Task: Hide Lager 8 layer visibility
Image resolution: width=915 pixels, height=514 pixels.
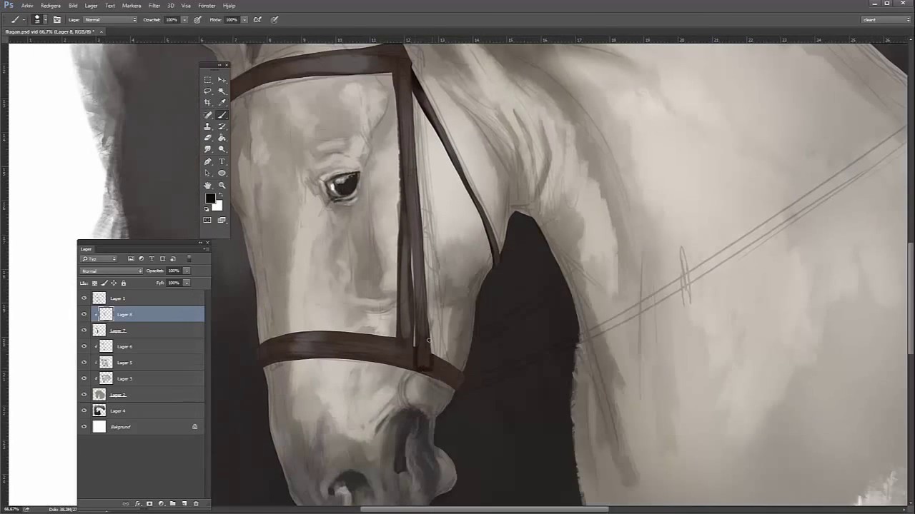Action: tap(84, 314)
